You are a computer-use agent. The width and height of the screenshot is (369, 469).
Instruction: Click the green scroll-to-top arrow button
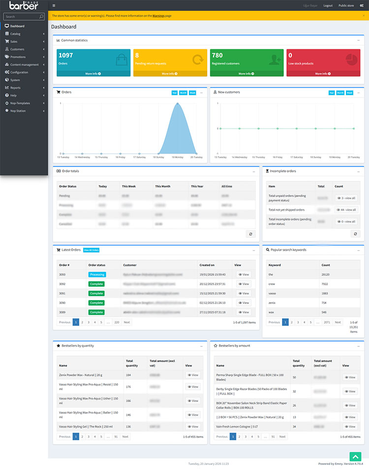tap(355, 457)
